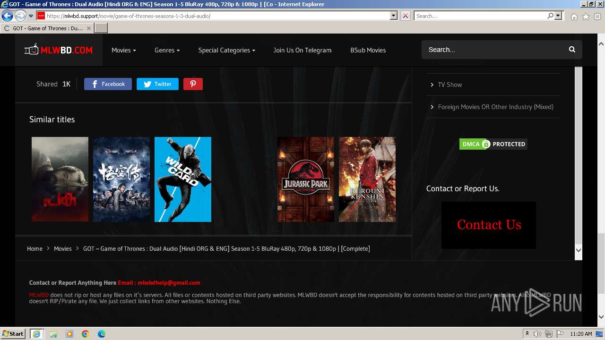
Task: Launch Chrome from the taskbar
Action: [86, 334]
